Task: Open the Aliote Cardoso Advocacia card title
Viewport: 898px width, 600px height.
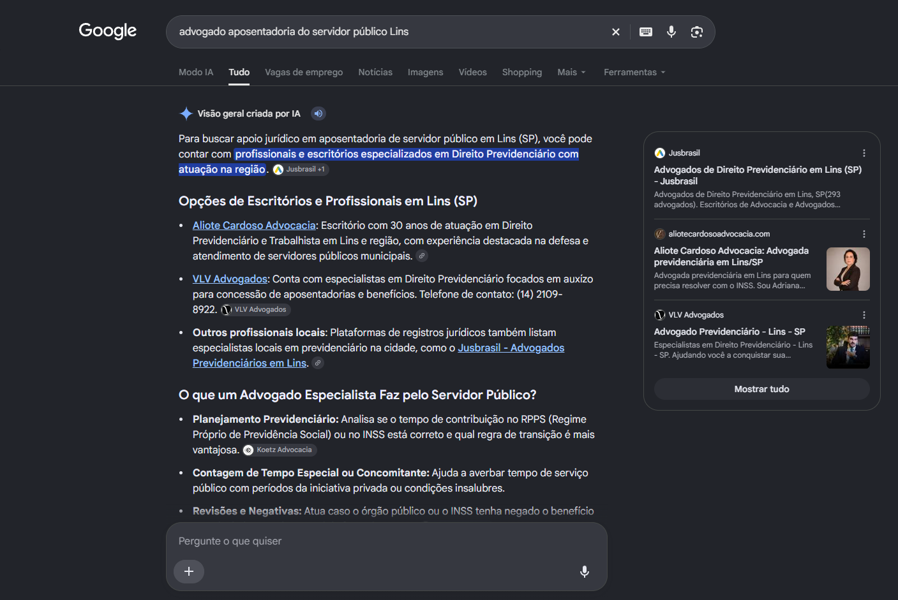Action: pyautogui.click(x=731, y=256)
